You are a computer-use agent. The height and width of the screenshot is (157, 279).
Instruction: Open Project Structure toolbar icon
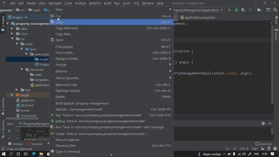pyautogui.click(x=259, y=10)
